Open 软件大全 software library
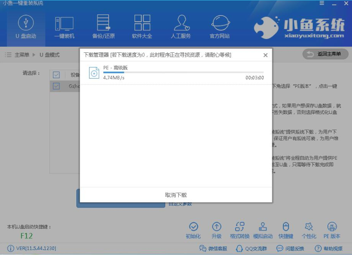 point(142,27)
